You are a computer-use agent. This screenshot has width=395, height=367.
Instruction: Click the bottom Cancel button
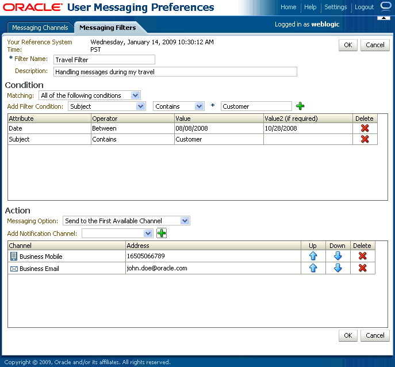[375, 335]
